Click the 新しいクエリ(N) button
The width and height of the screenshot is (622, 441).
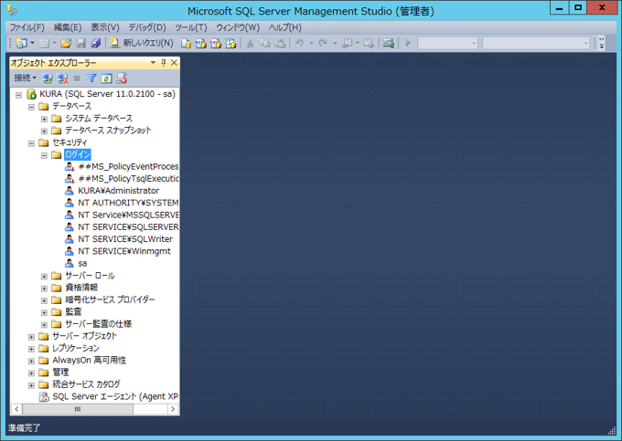tap(141, 43)
